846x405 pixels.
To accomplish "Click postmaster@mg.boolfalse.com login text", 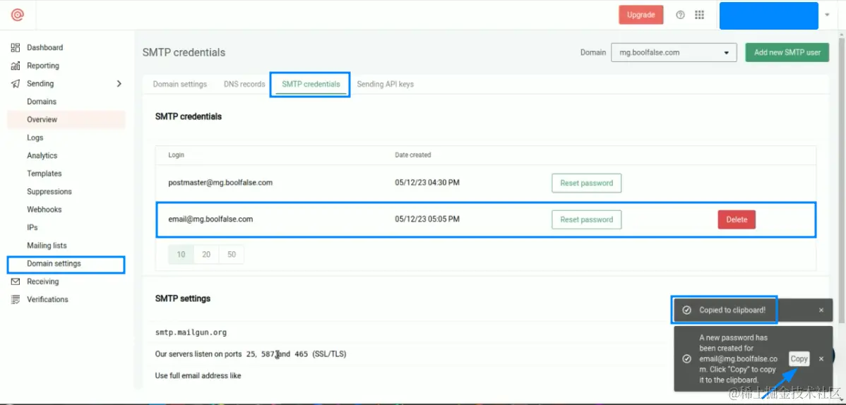I will coord(220,183).
